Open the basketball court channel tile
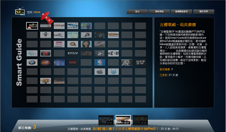Image resolution: width=226 pixels, height=132 pixels. tap(59, 81)
